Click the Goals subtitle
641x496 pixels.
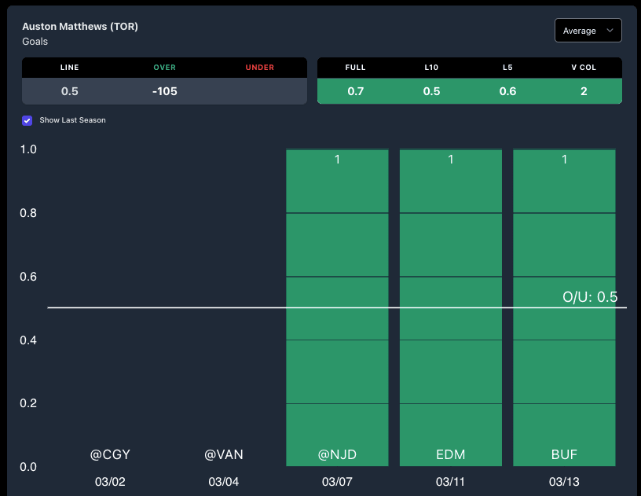pos(35,42)
